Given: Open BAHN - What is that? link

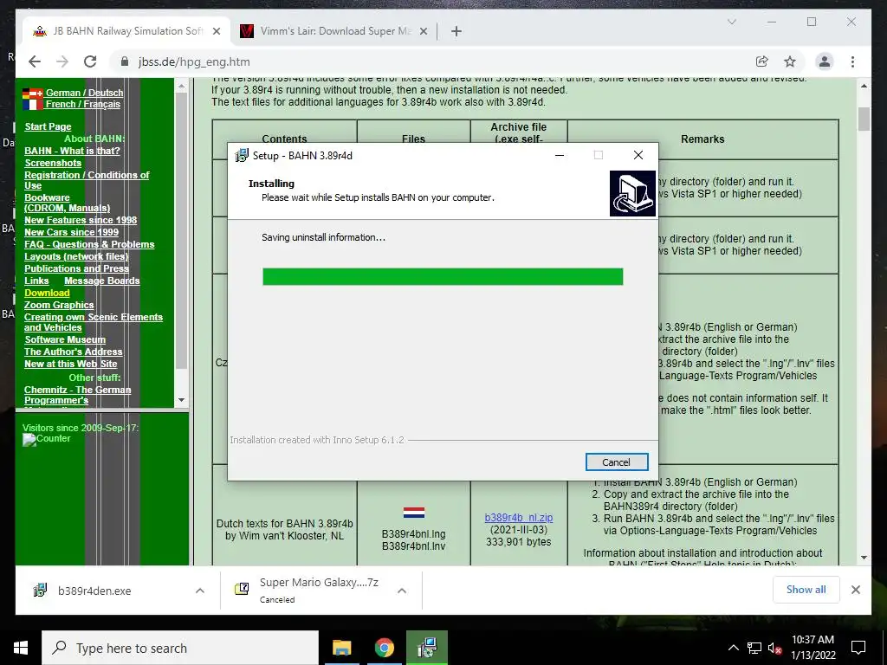Looking at the screenshot, I should [x=73, y=151].
